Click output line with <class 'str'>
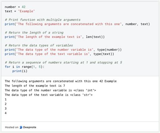Viewport: 160px width, 133px height. click(x=49, y=95)
